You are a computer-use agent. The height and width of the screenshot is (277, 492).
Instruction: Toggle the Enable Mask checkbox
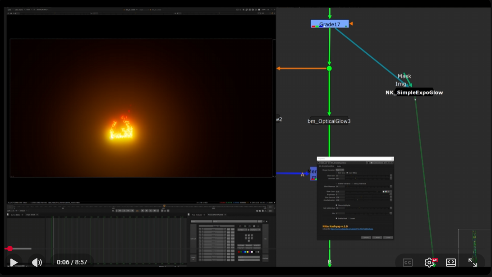tap(336, 218)
